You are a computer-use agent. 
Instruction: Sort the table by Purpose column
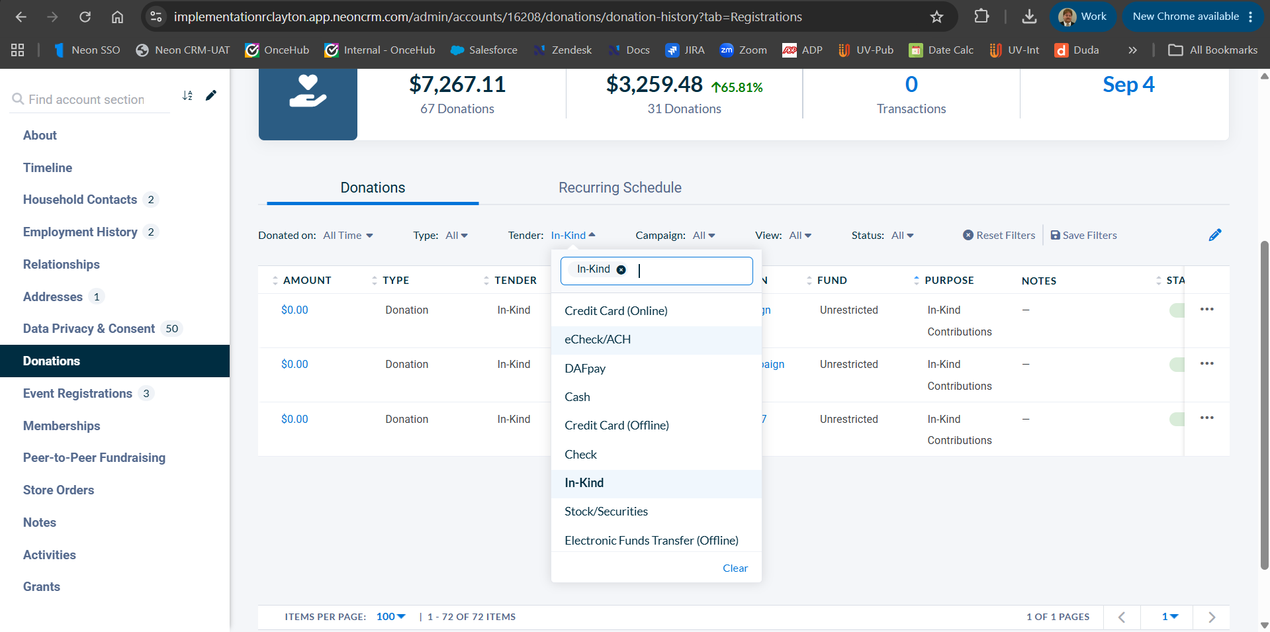click(x=944, y=281)
